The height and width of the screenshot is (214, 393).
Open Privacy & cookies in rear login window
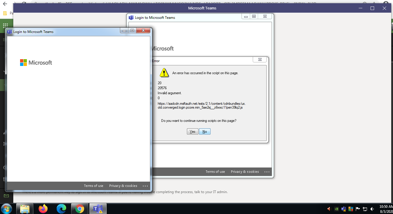(x=245, y=172)
